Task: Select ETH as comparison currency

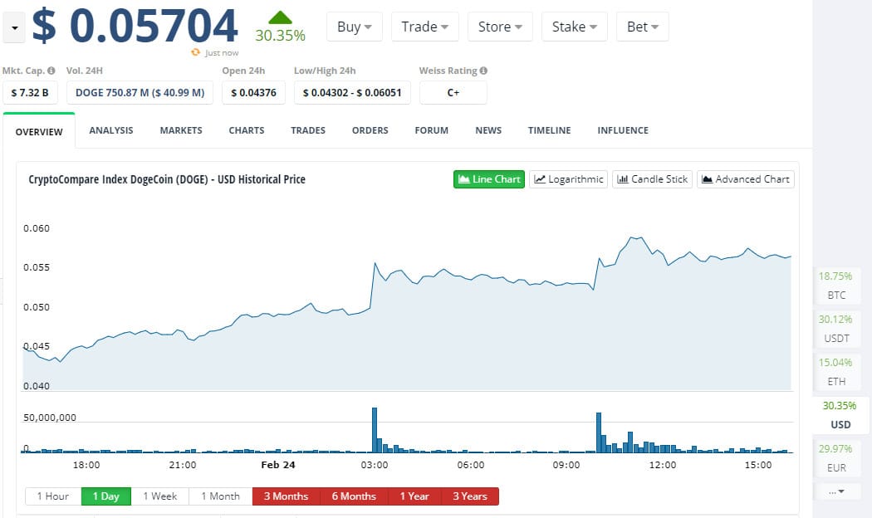Action: [x=835, y=372]
